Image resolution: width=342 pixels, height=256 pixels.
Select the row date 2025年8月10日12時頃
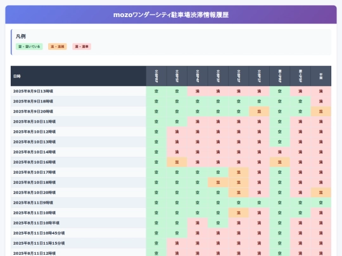point(34,131)
